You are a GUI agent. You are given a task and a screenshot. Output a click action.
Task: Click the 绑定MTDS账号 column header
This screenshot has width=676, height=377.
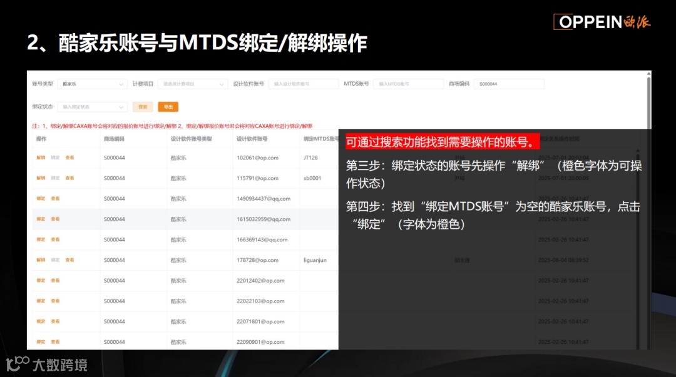(321, 139)
